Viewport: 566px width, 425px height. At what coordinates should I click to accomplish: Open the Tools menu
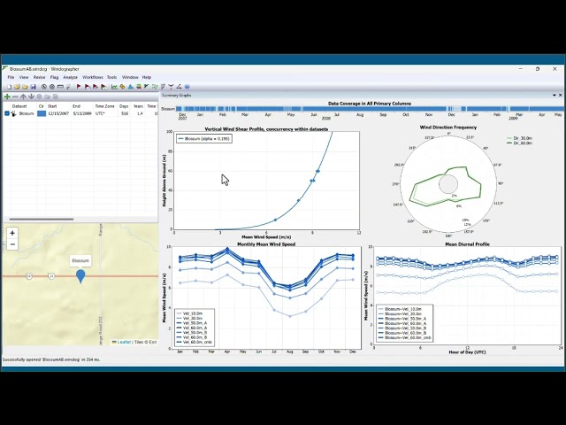point(112,77)
